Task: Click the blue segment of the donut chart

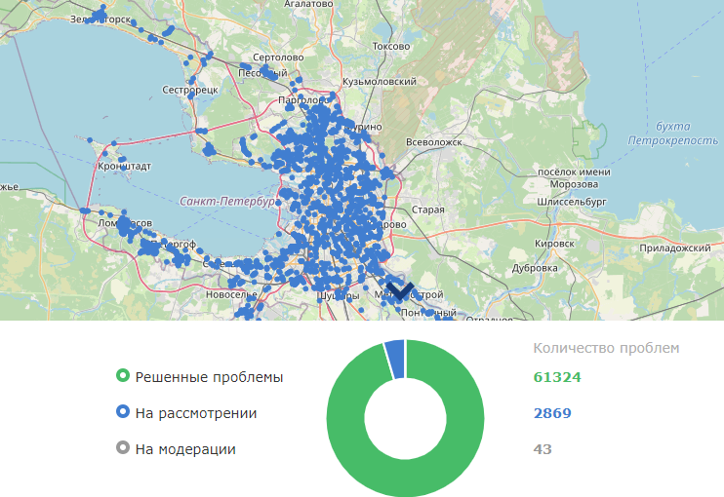Action: 394,358
